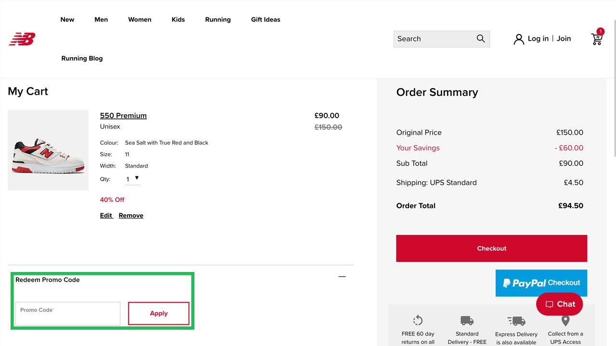616x346 pixels.
Task: Click the 'Sea Salt with True Red and Black' colour
Action: (x=167, y=143)
